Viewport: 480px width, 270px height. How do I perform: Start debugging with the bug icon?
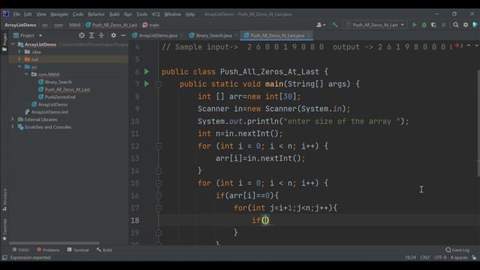tap(424, 25)
